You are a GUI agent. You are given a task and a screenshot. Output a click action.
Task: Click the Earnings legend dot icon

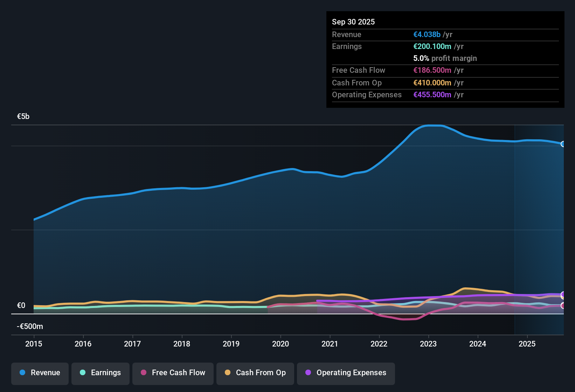point(83,373)
